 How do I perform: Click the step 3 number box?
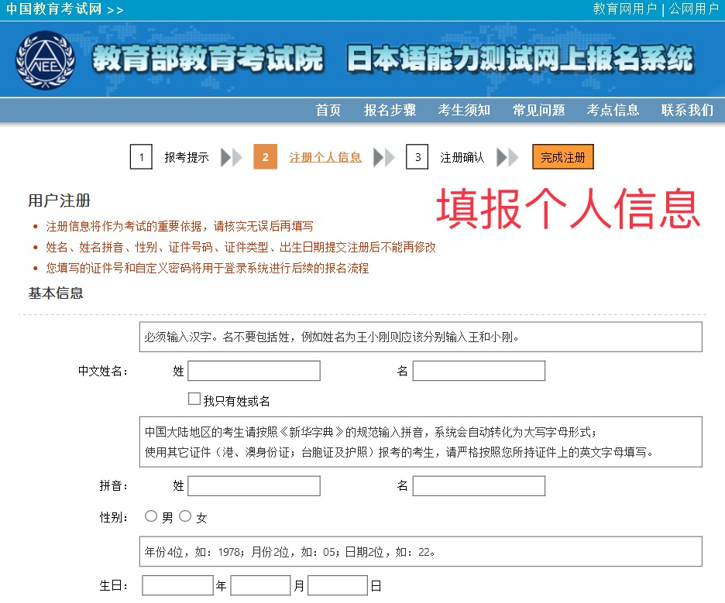[x=417, y=157]
